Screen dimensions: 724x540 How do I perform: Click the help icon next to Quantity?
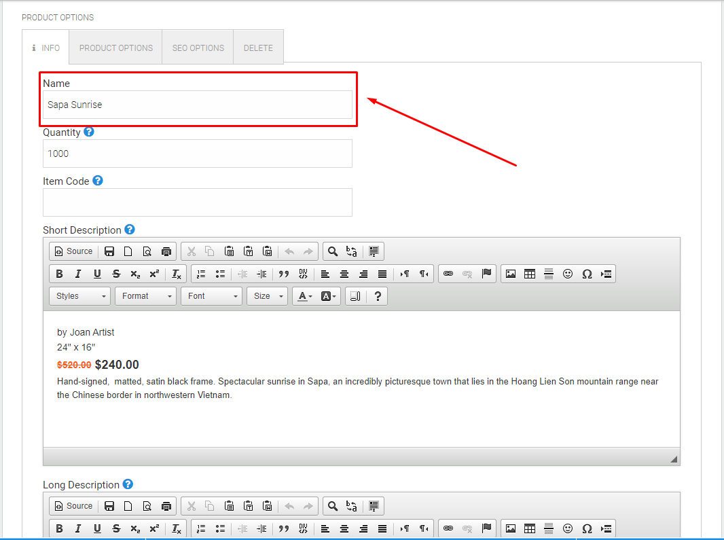(89, 132)
